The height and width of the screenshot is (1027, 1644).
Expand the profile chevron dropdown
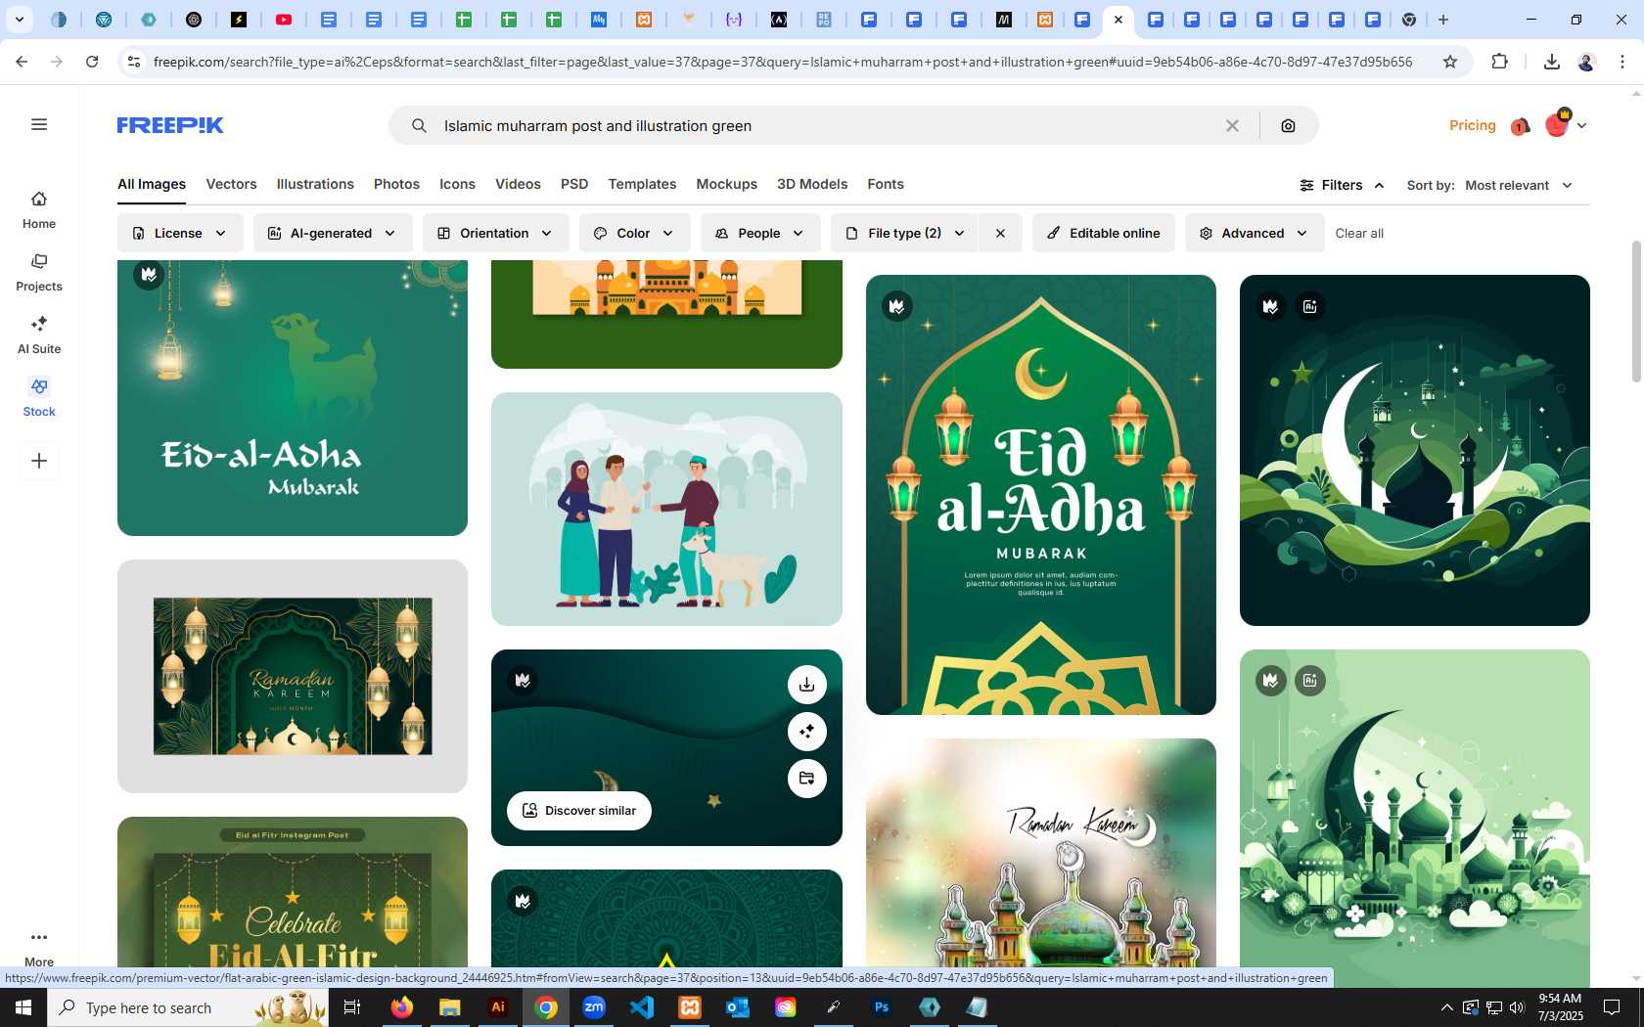(1581, 125)
